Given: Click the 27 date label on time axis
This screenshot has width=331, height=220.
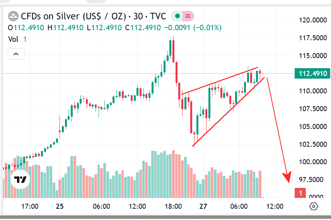Looking at the screenshot, I should [204, 206].
